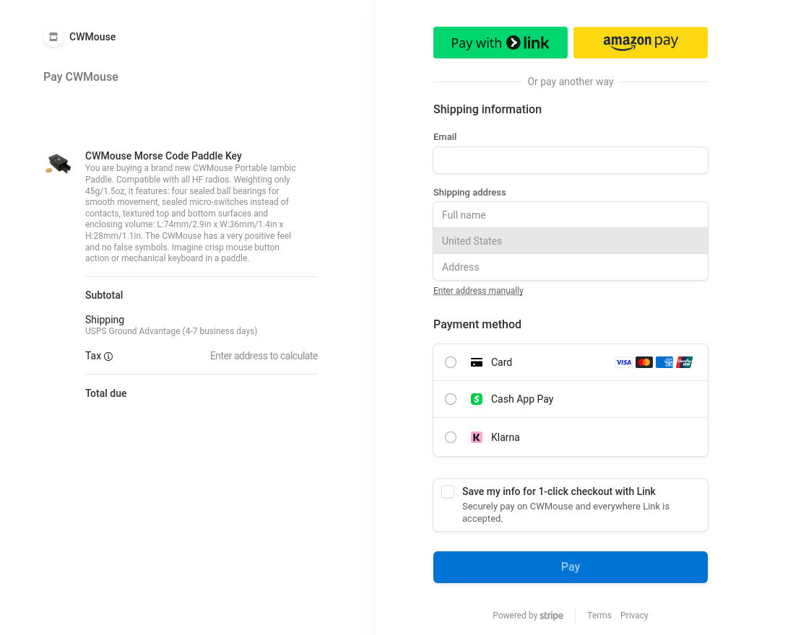This screenshot has width=806, height=635.
Task: Click the green Cash App Pay icon
Action: [477, 399]
